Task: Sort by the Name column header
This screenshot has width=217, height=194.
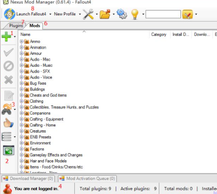Action: (x=84, y=35)
